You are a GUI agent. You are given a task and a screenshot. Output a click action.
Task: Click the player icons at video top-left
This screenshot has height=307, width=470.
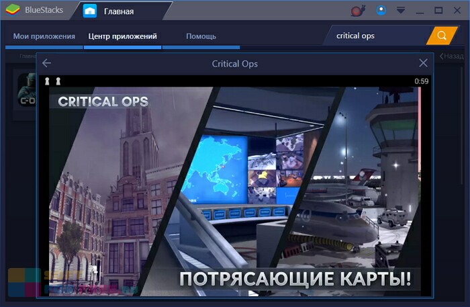[52, 81]
